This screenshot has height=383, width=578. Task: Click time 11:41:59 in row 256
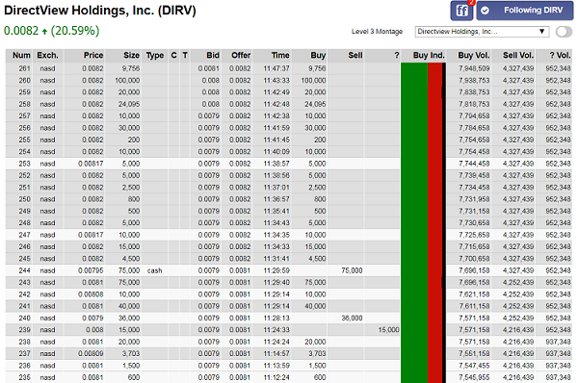(276, 128)
